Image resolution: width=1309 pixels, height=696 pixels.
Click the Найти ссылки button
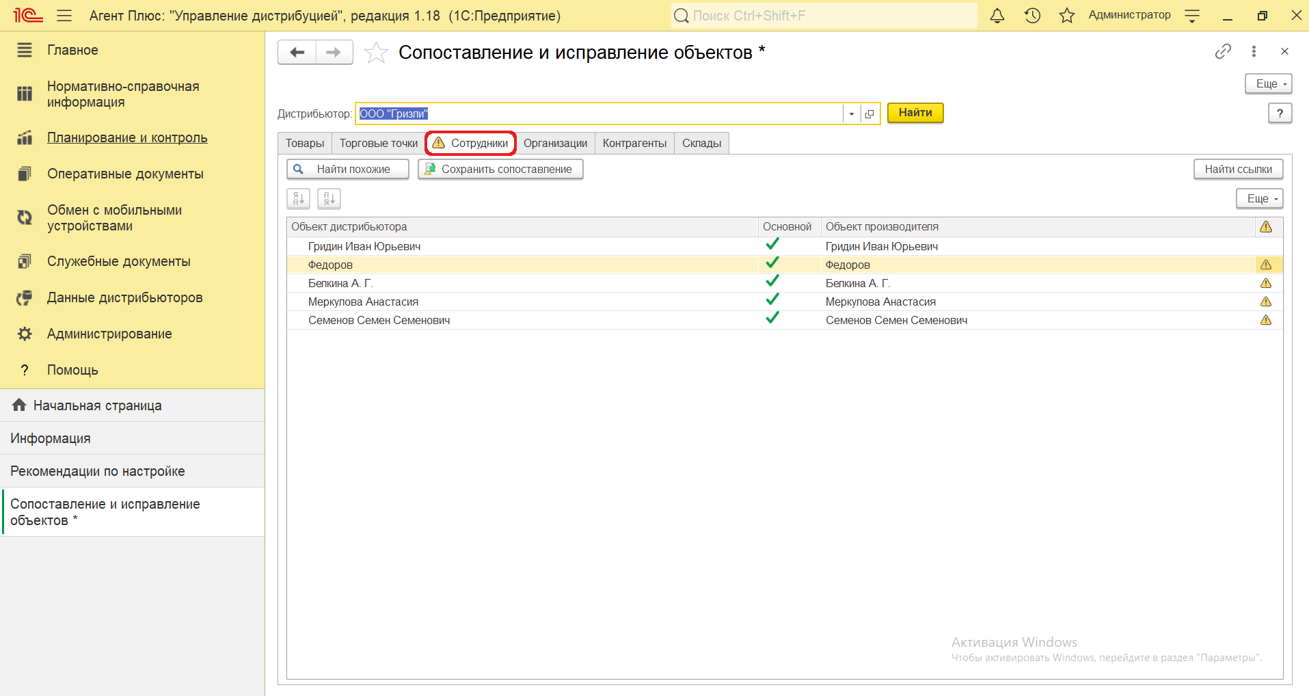click(1239, 170)
